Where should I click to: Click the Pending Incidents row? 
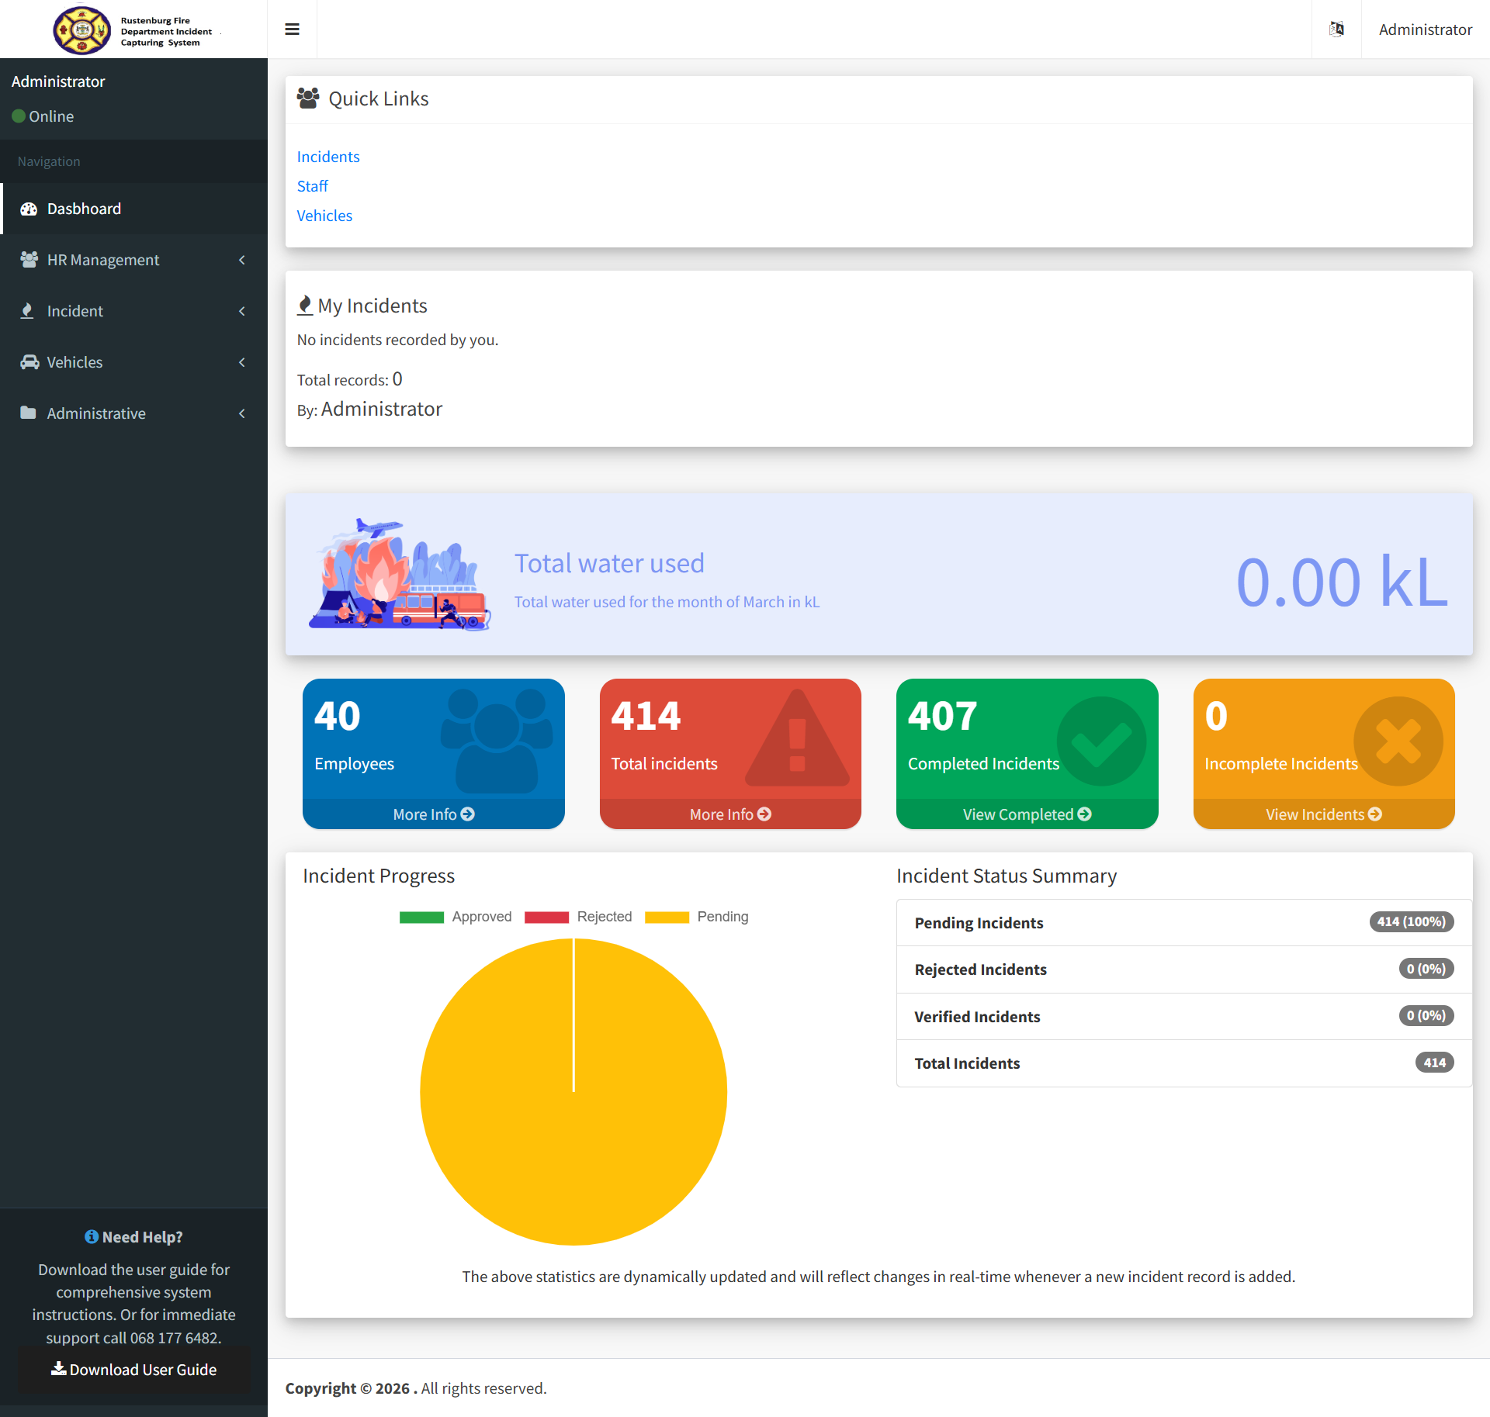[x=1184, y=923]
